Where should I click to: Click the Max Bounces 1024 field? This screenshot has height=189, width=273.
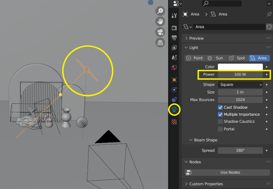(240, 100)
